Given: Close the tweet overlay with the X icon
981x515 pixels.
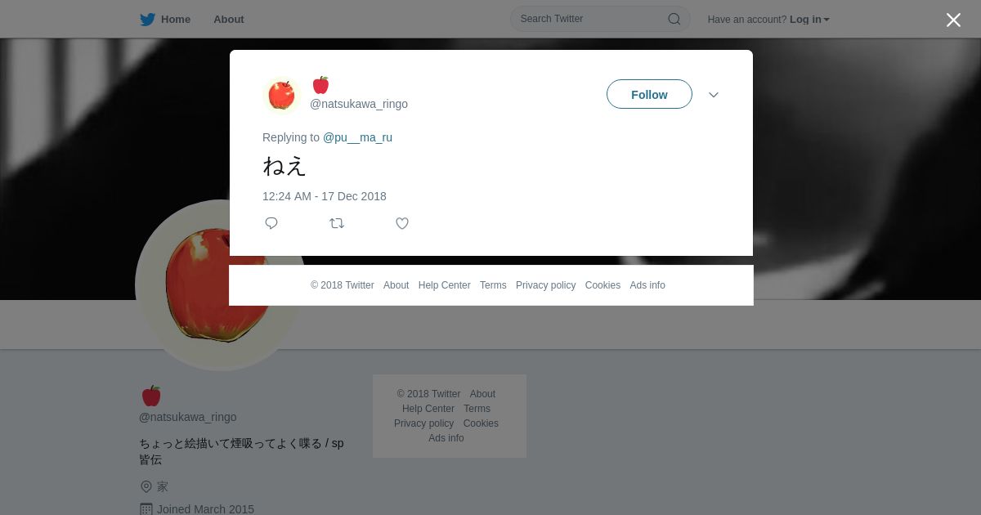Looking at the screenshot, I should click(953, 20).
